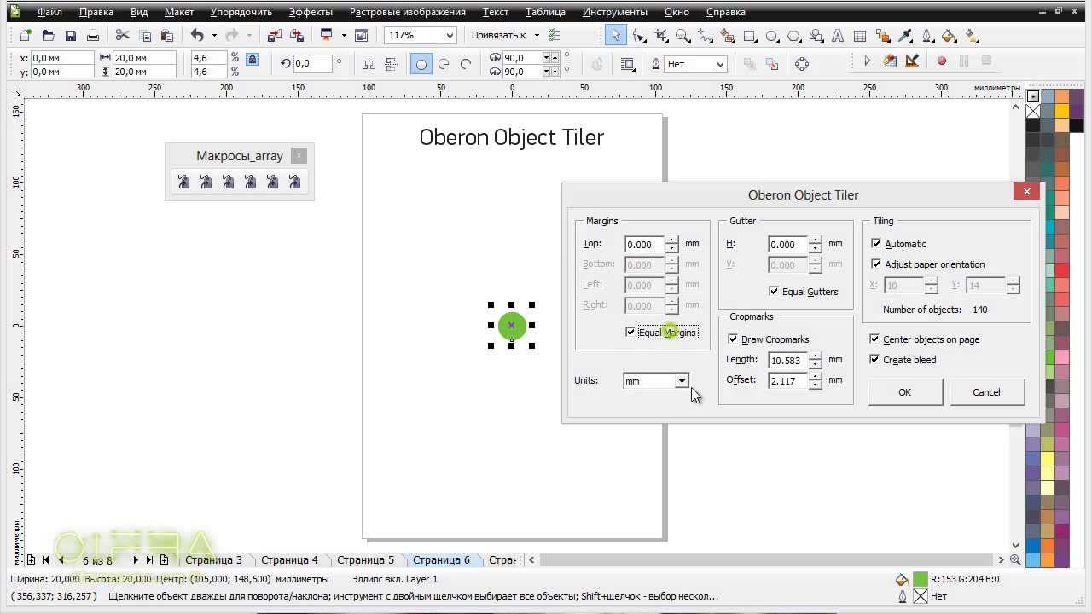Expand the undo history arrow
The image size is (1092, 614).
(x=214, y=36)
